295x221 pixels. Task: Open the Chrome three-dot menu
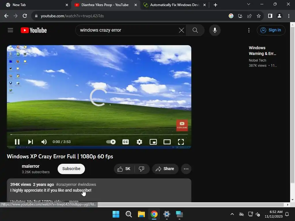(x=289, y=16)
